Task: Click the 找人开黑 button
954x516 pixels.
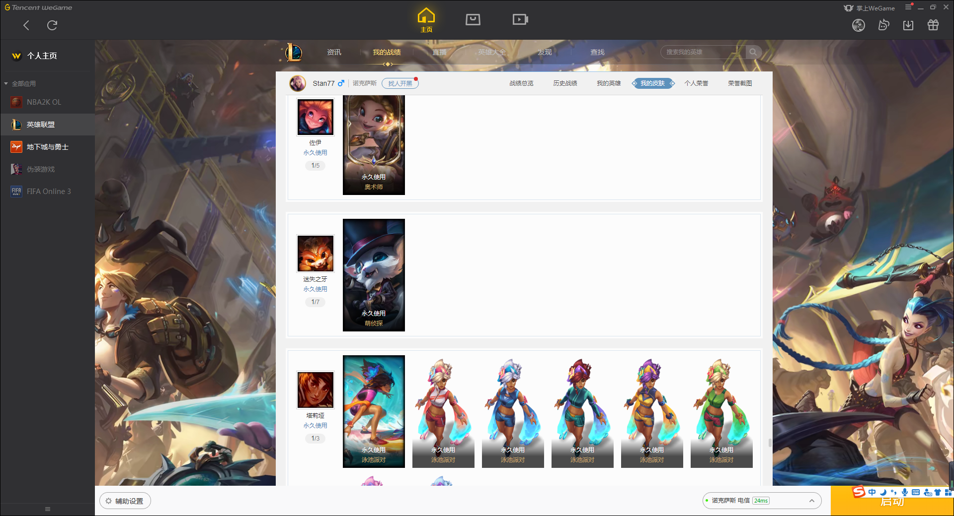Action: click(x=400, y=83)
